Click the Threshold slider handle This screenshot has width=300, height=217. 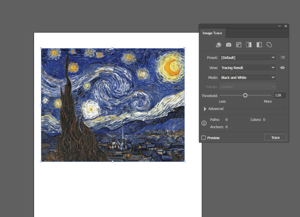click(245, 95)
